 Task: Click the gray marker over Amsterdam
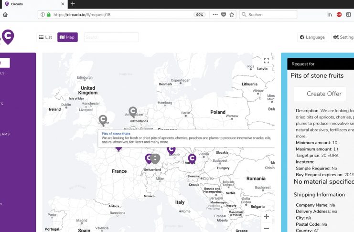pyautogui.click(x=133, y=111)
